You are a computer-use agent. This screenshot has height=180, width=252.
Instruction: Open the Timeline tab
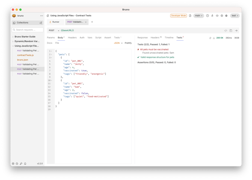click(x=169, y=38)
